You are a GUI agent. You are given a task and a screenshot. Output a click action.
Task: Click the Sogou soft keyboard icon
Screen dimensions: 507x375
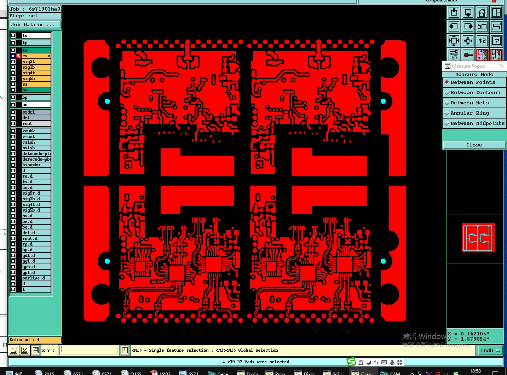tap(384, 362)
